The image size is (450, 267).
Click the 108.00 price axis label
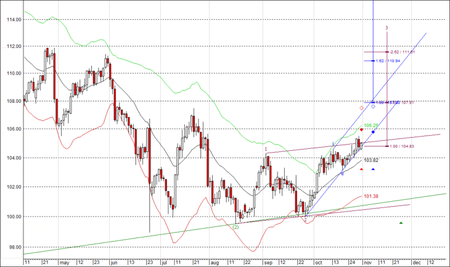pyautogui.click(x=14, y=101)
